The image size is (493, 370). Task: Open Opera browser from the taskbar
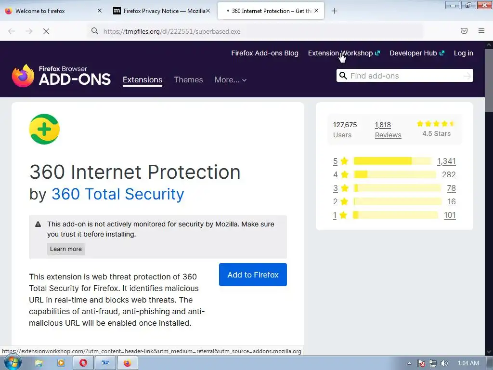(x=83, y=363)
